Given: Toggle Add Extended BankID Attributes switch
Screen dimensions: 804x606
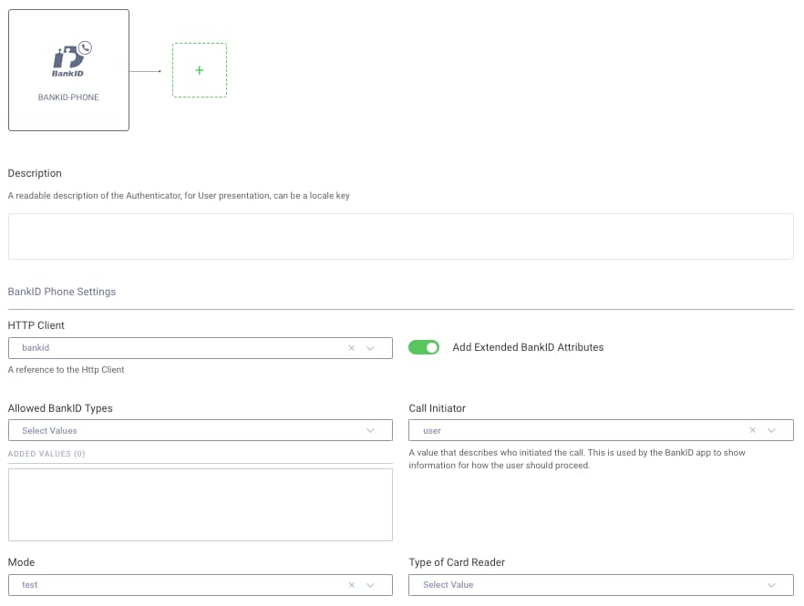Looking at the screenshot, I should point(424,347).
